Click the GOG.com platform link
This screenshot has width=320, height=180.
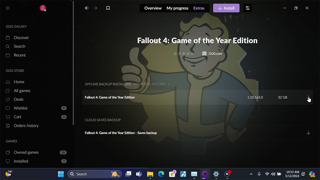tap(212, 54)
